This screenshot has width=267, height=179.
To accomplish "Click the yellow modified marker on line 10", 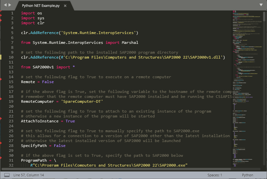I will tap(1, 57).
